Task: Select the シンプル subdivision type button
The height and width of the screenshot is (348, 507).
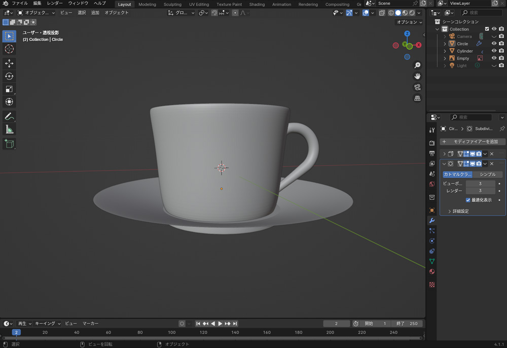Action: pyautogui.click(x=487, y=175)
